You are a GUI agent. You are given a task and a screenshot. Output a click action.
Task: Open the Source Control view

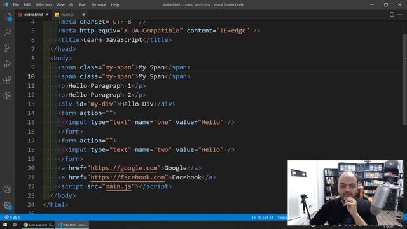click(x=7, y=48)
